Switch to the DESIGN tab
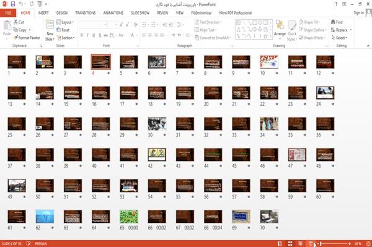The width and height of the screenshot is (372, 247). coord(62,13)
